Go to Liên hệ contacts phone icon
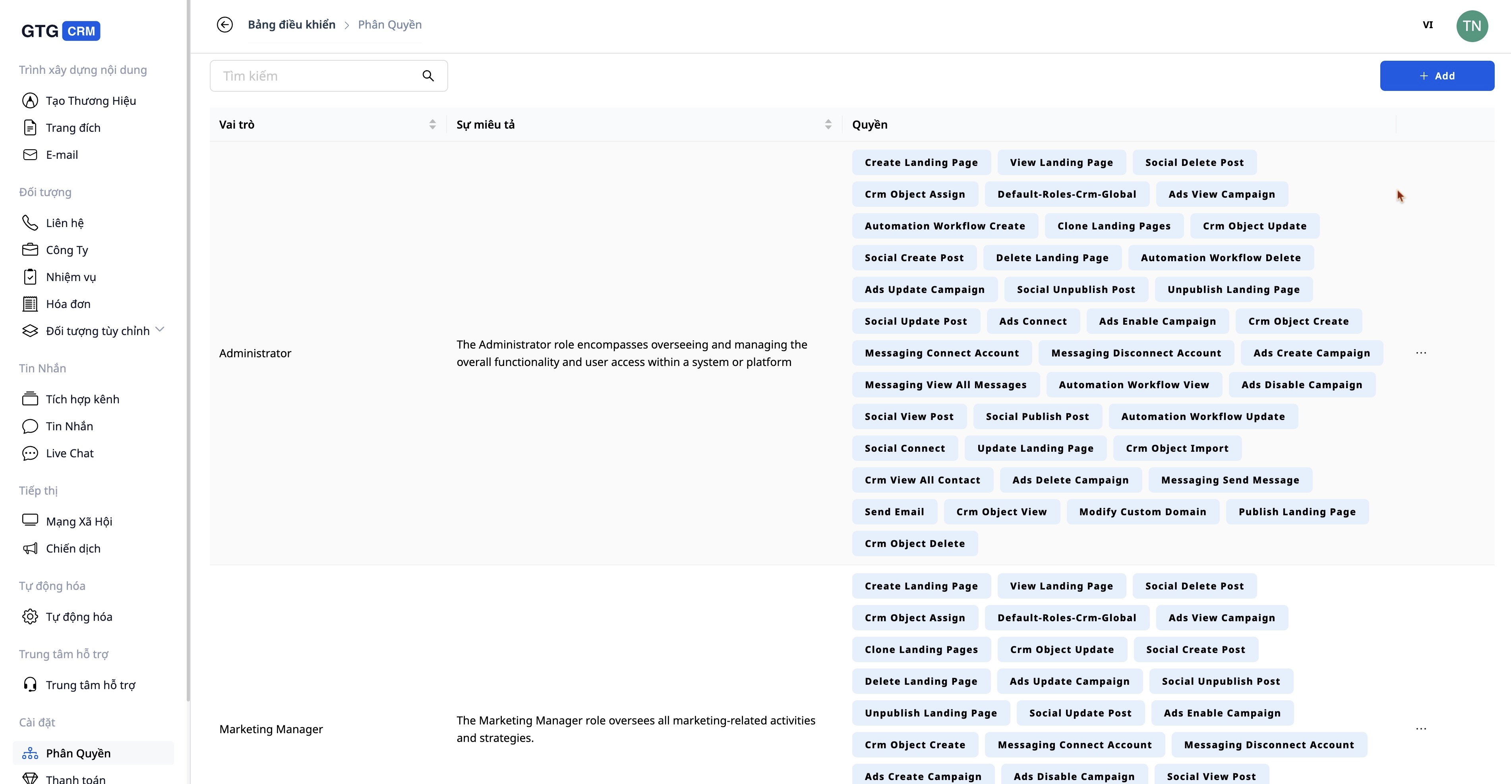This screenshot has height=784, width=1511. 30,223
